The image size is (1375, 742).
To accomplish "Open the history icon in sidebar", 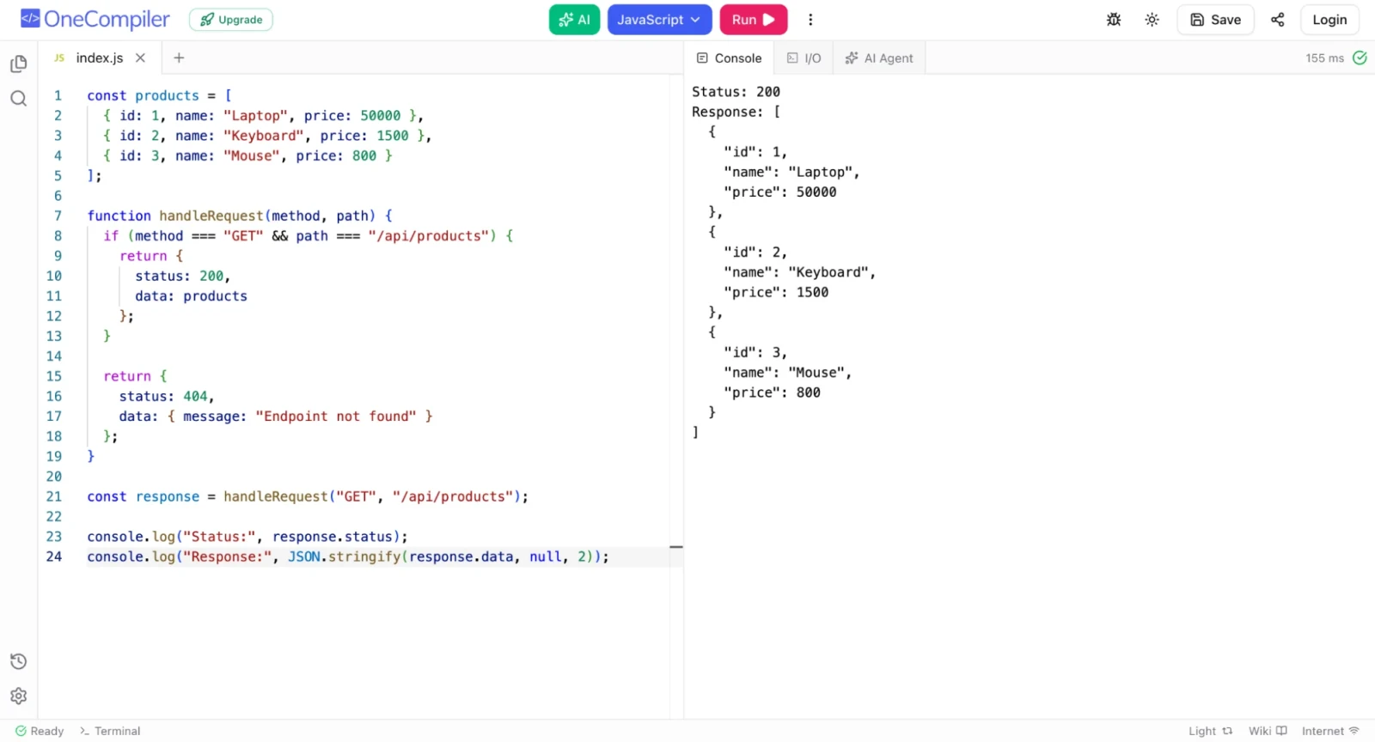I will pos(18,661).
